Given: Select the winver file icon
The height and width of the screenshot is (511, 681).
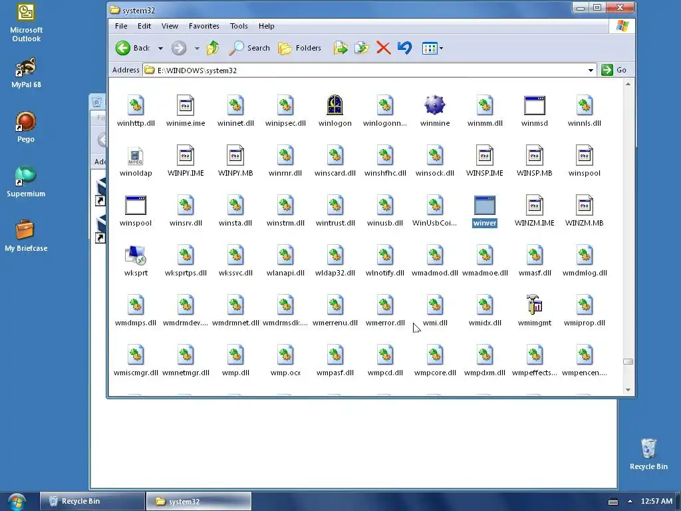Looking at the screenshot, I should [485, 206].
